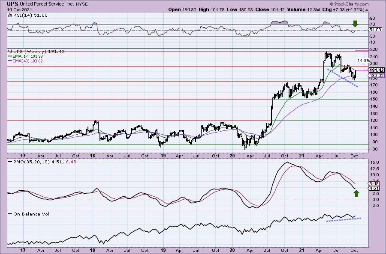This screenshot has width=386, height=254.
Task: Click the 183.62 EMA tag on the price axis
Action: click(x=377, y=76)
